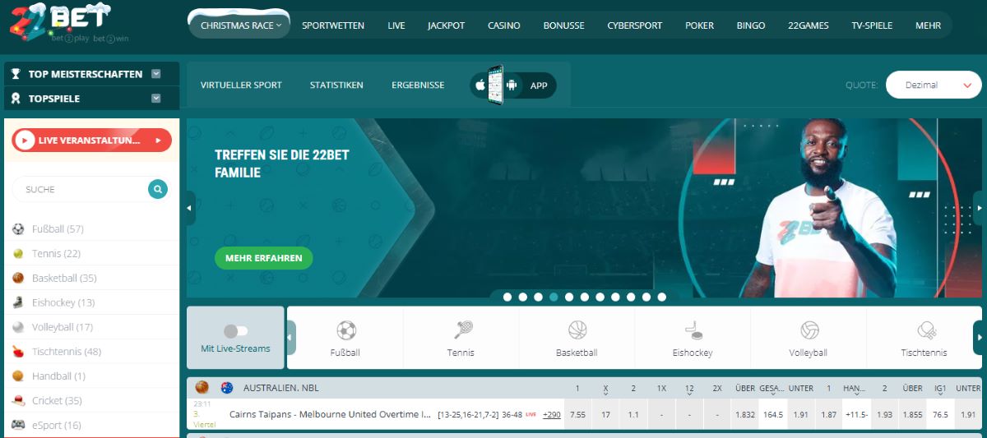Enable the Mit Live-Streams toggle
Viewport: 987px width, 438px height.
click(235, 330)
